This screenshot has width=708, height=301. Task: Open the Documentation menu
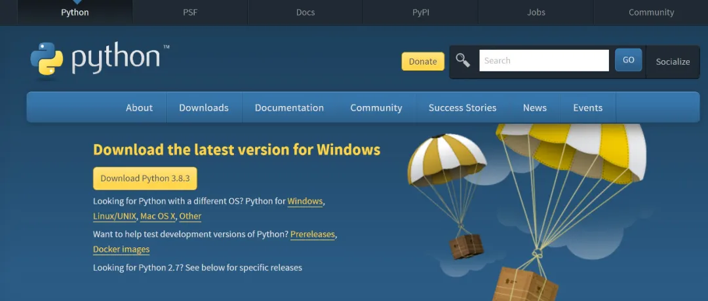pos(290,108)
